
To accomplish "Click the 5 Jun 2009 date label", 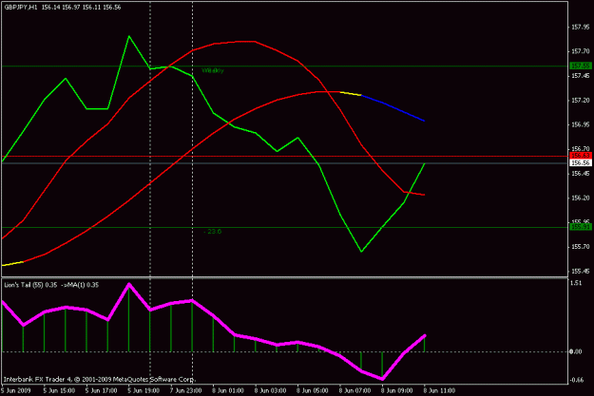I will [16, 390].
